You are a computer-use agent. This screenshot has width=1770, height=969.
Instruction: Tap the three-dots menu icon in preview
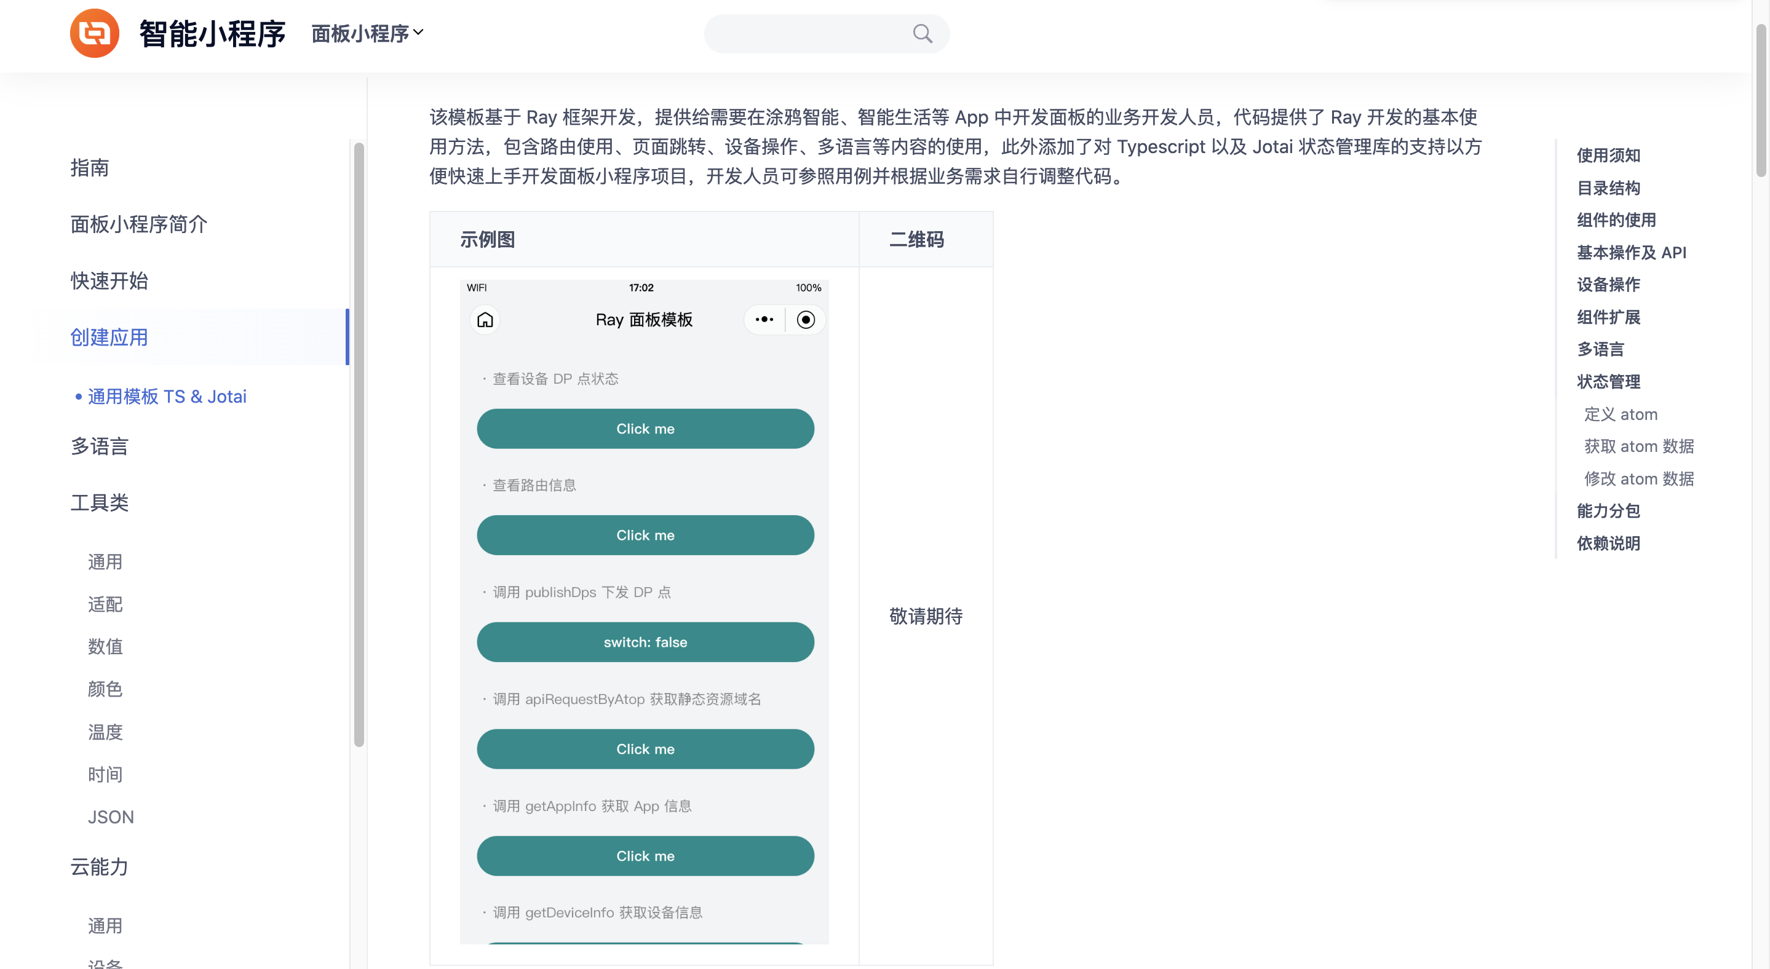click(x=764, y=320)
